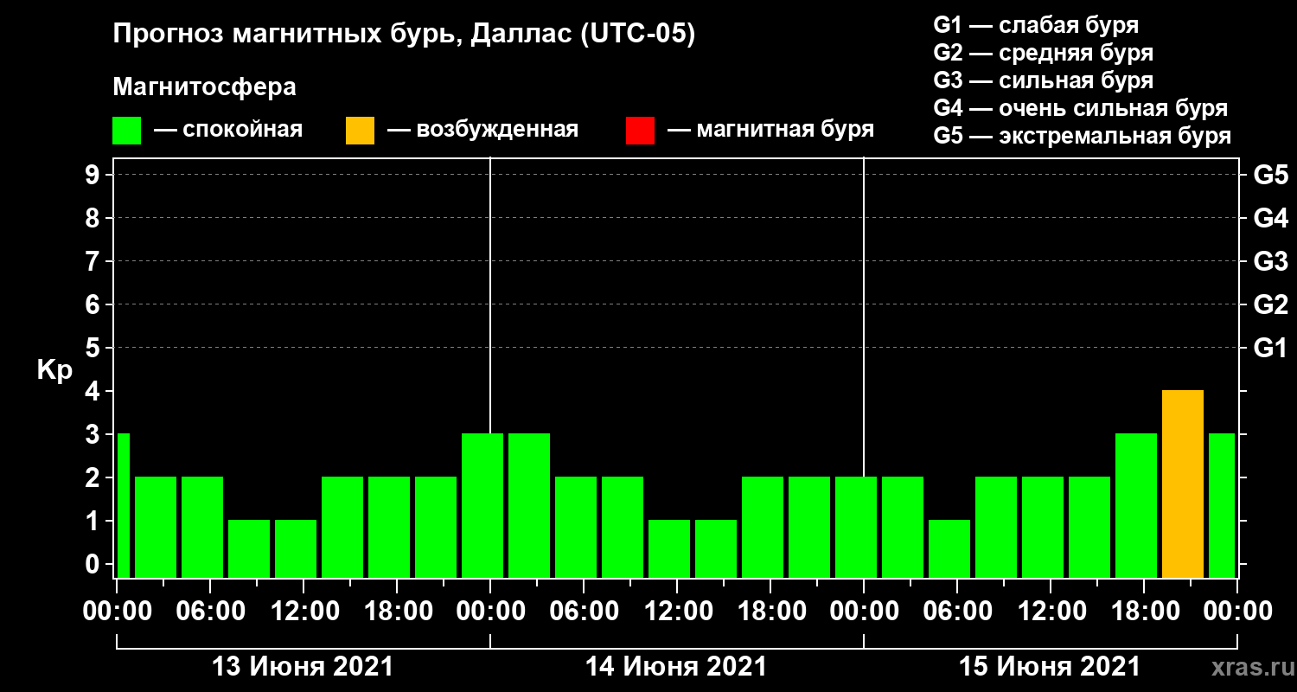This screenshot has width=1297, height=692.
Task: Click the 'G4 — очень сильная буря' description
Action: (x=1080, y=108)
